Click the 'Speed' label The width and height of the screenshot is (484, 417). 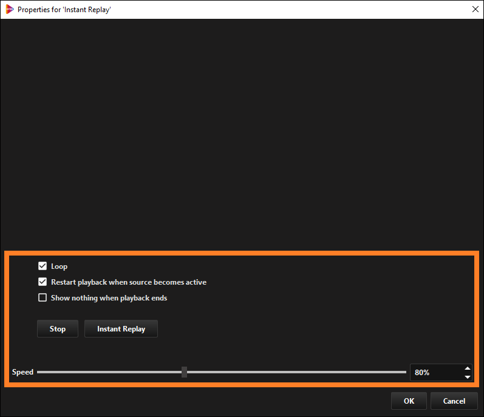point(22,372)
